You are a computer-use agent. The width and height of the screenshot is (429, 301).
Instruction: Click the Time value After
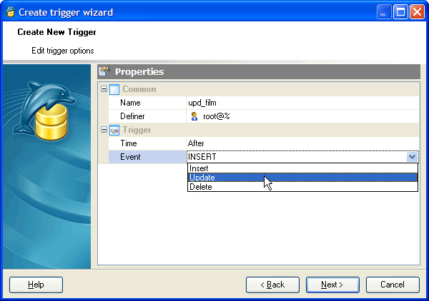(195, 143)
